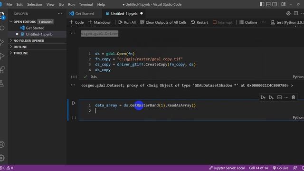Restart the notebook kernel
Image resolution: width=304 pixels, height=171 pixels.
(199, 22)
